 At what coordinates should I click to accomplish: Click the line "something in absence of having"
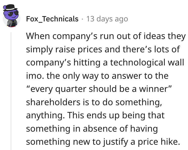(92, 129)
